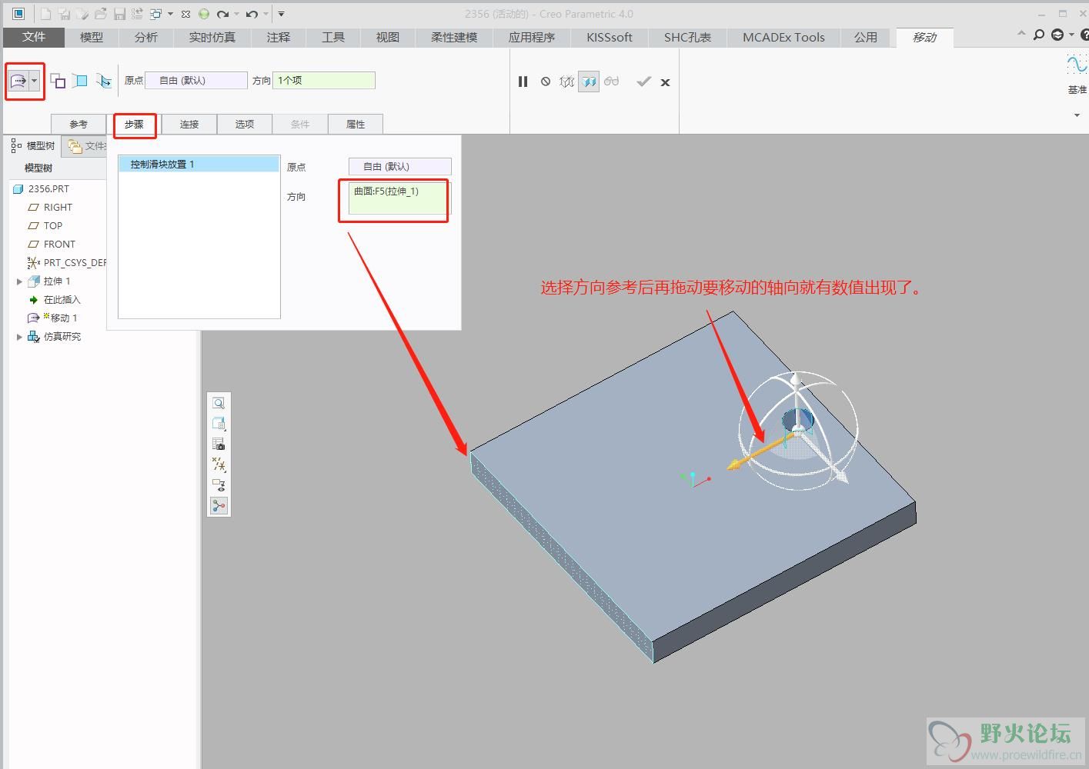The height and width of the screenshot is (769, 1089).
Task: Open the Undo history dropdown arrow
Action: coord(266,14)
